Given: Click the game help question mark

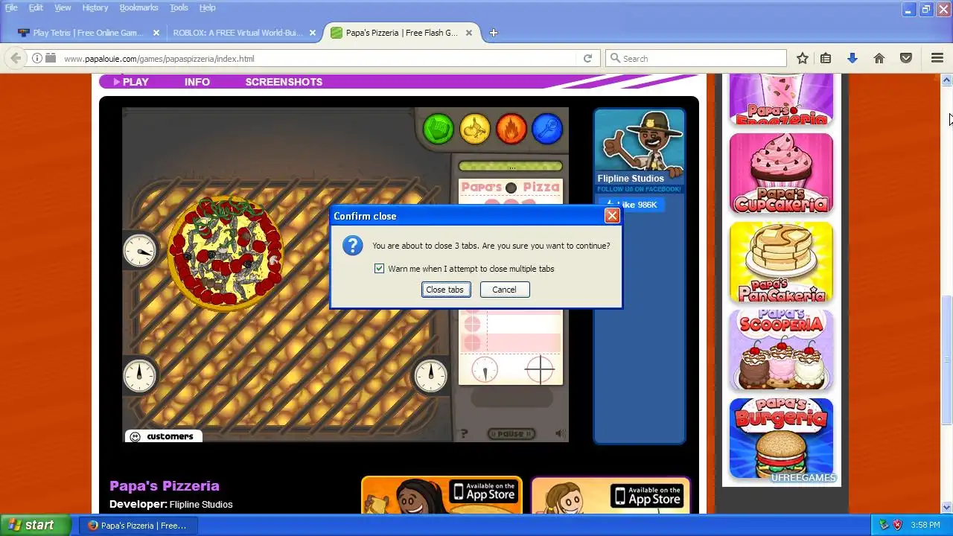Looking at the screenshot, I should tap(464, 433).
